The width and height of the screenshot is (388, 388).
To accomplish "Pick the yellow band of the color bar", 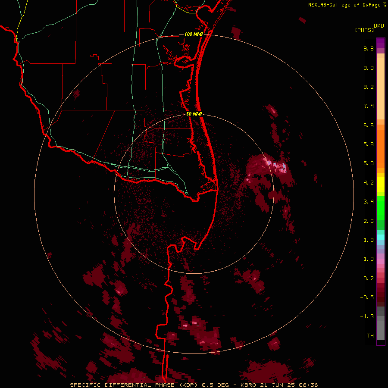I will click(x=381, y=185).
